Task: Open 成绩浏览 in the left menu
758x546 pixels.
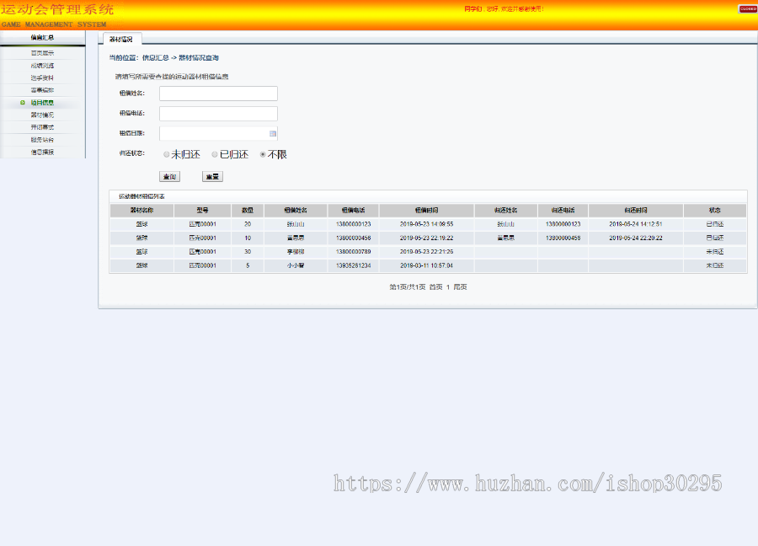Action: (x=44, y=65)
